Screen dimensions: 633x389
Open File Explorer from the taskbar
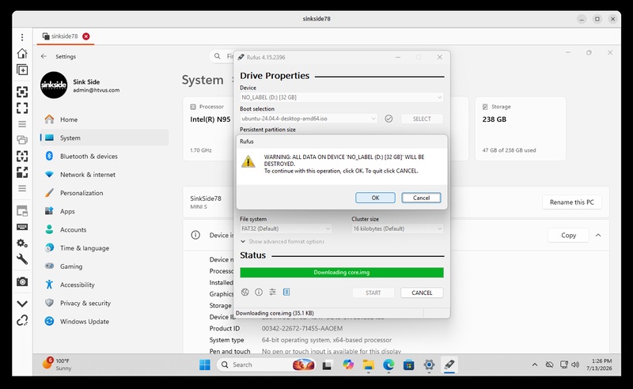[x=368, y=364]
